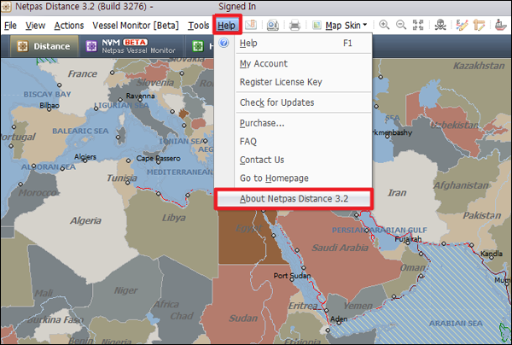Click the Afghanistan country label

(x=461, y=185)
